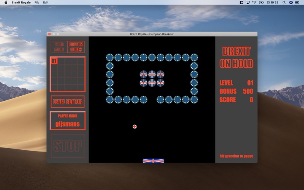Screen dimensions: 304x190
Task: Click the top-left EU flag brick
Action: [x=110, y=57]
